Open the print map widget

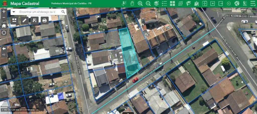click(45, 20)
